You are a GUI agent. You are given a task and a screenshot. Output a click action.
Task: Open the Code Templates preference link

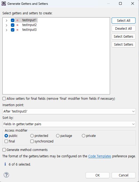(100, 156)
